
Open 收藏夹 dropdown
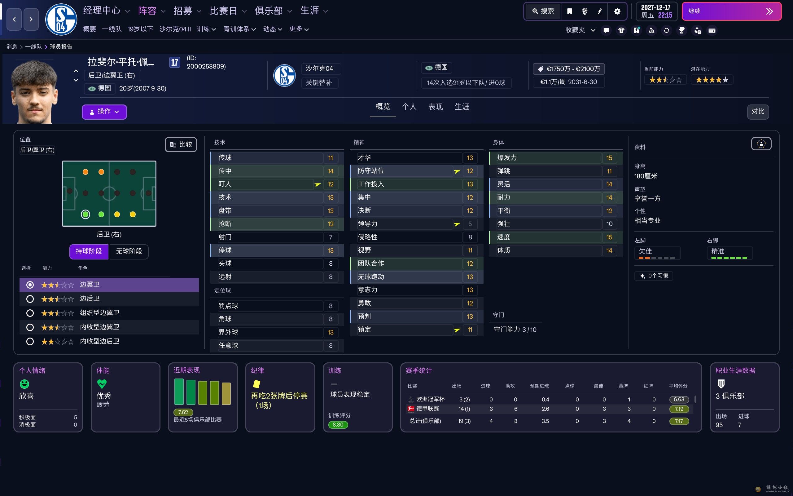tap(580, 30)
